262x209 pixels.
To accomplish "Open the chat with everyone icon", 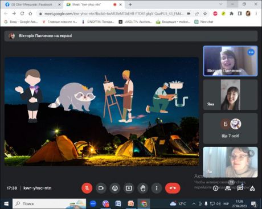I will pos(240,188).
